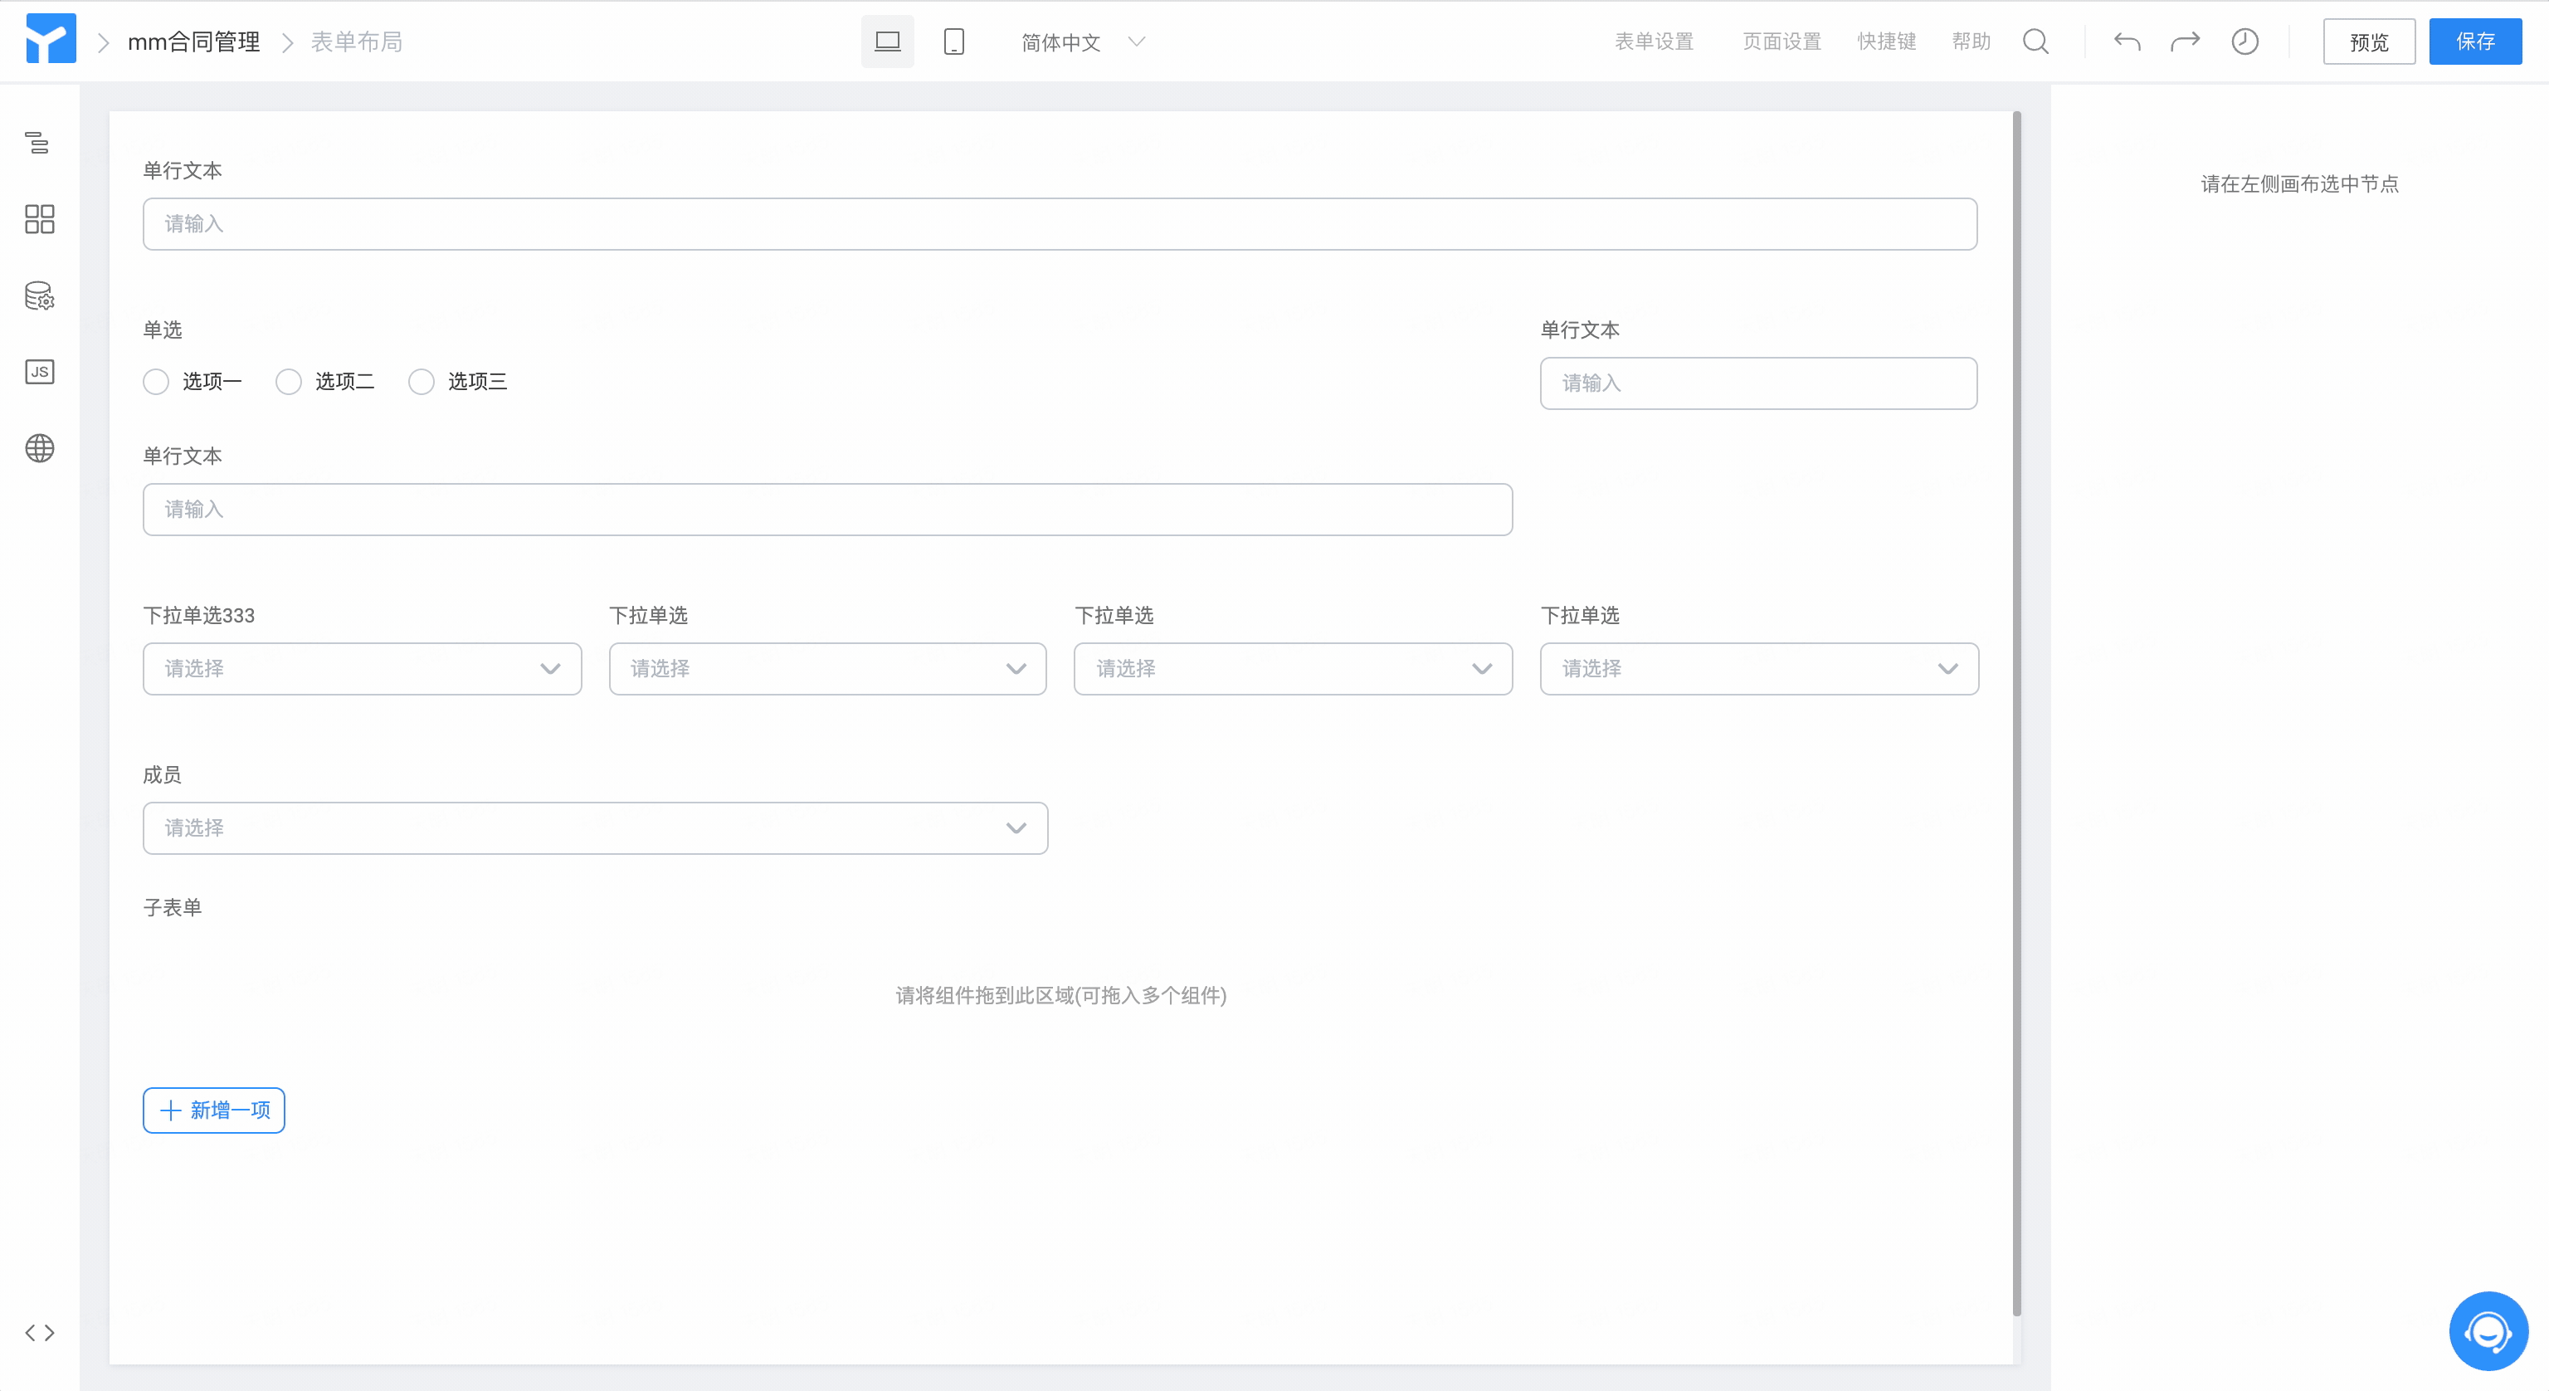Click the 保存 save button

tap(2475, 41)
